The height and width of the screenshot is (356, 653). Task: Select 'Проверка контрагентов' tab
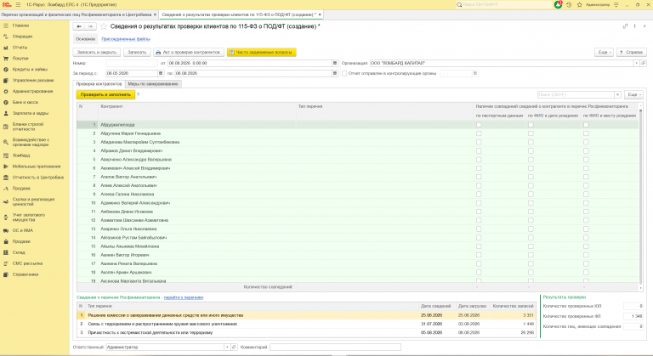coord(99,84)
